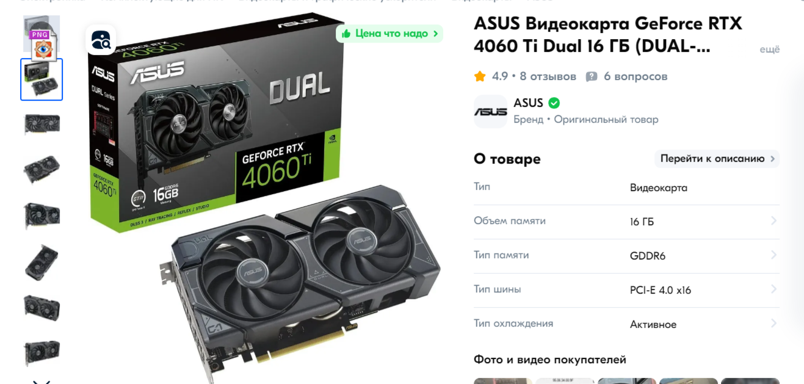Open the 6 вопросов questions link
804x384 pixels.
[x=636, y=76]
